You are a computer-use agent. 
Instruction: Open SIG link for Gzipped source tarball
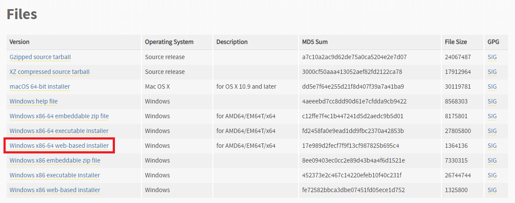pos(492,57)
